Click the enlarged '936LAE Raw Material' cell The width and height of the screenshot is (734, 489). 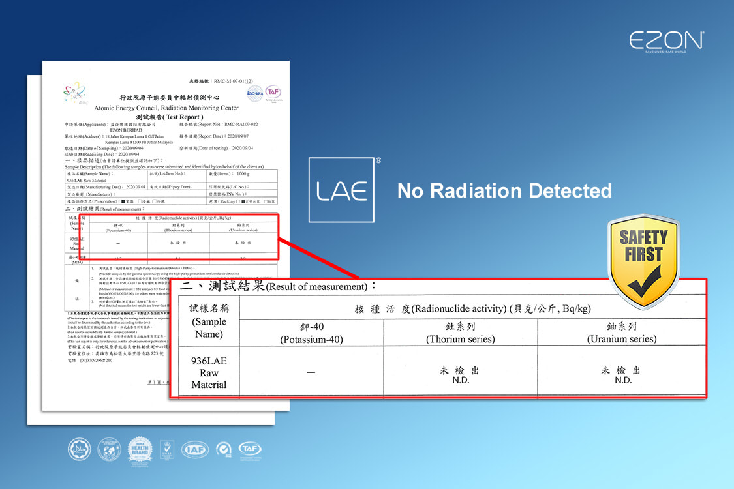click(209, 372)
